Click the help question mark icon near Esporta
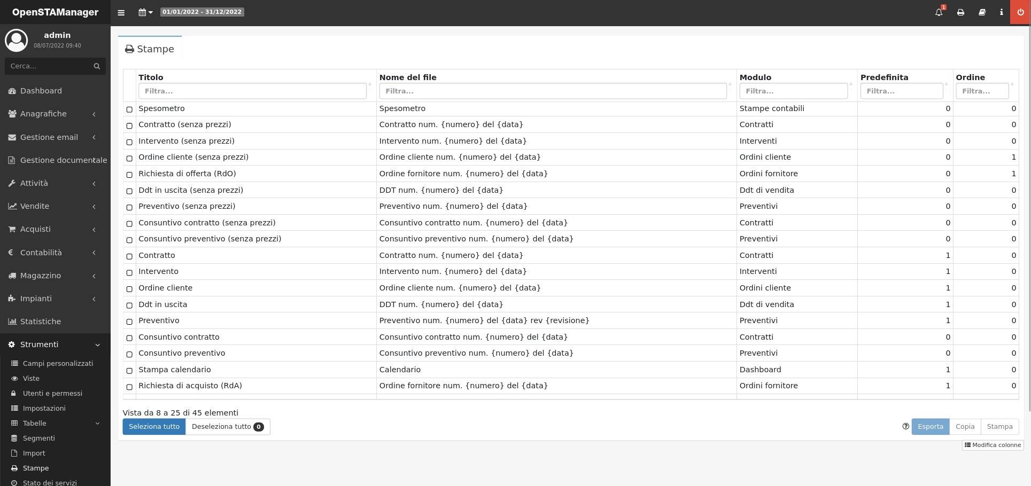Image resolution: width=1031 pixels, height=486 pixels. (905, 426)
